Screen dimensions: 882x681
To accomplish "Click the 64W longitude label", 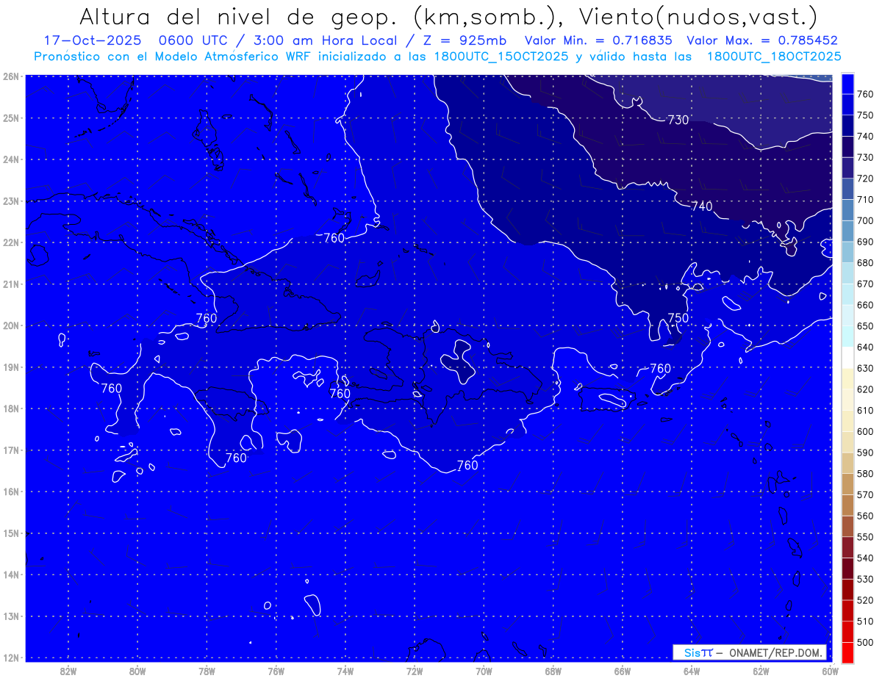I will [692, 671].
